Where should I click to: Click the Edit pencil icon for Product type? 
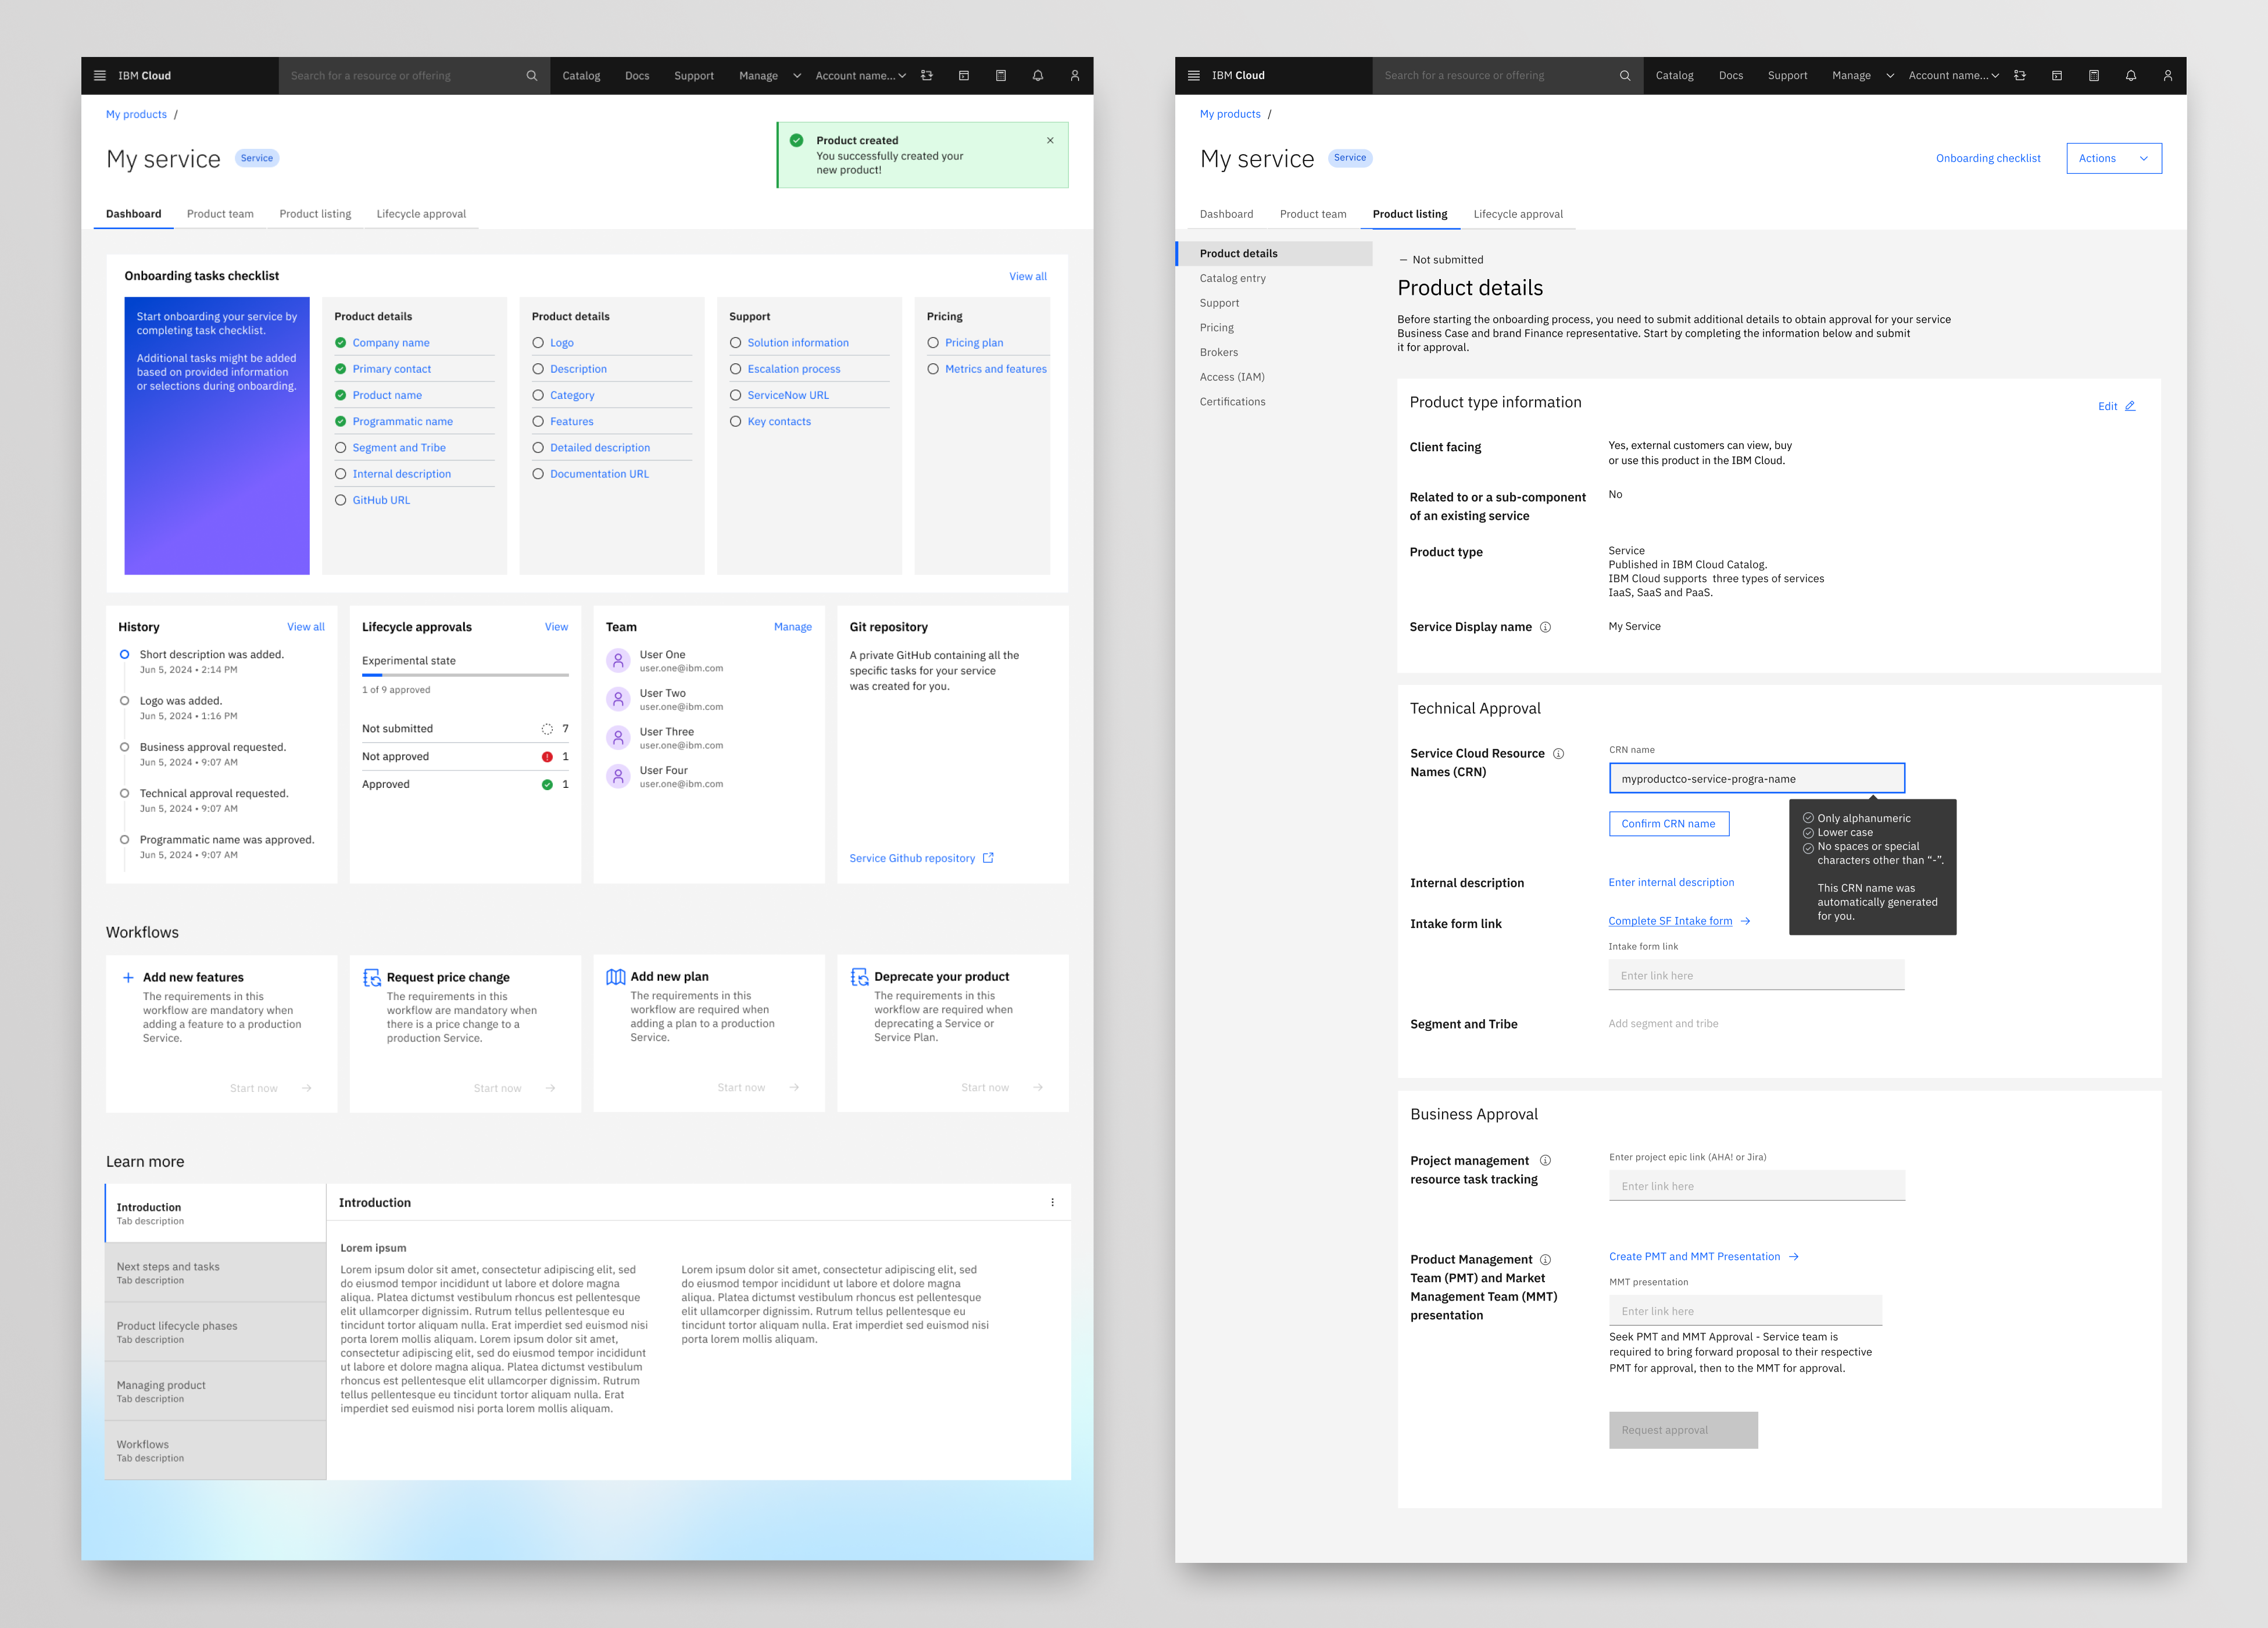2130,406
